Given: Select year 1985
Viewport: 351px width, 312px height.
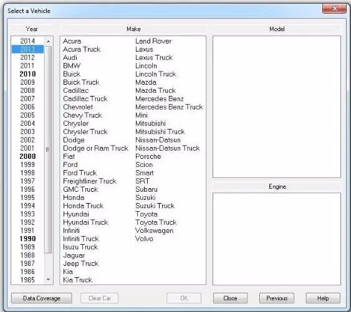Looking at the screenshot, I should (27, 280).
